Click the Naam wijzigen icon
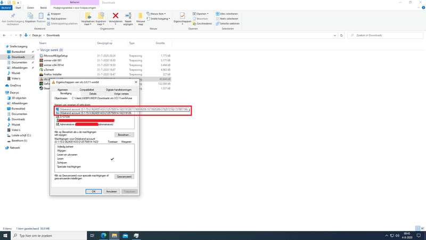The width and height of the screenshot is (426, 240). click(x=128, y=16)
